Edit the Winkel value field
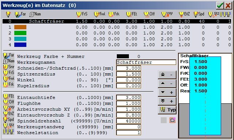The width and height of the screenshot is (234, 140). pos(129,80)
